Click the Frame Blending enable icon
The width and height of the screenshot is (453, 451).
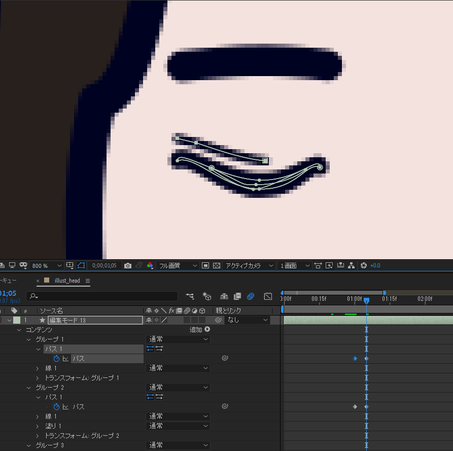coord(237,296)
